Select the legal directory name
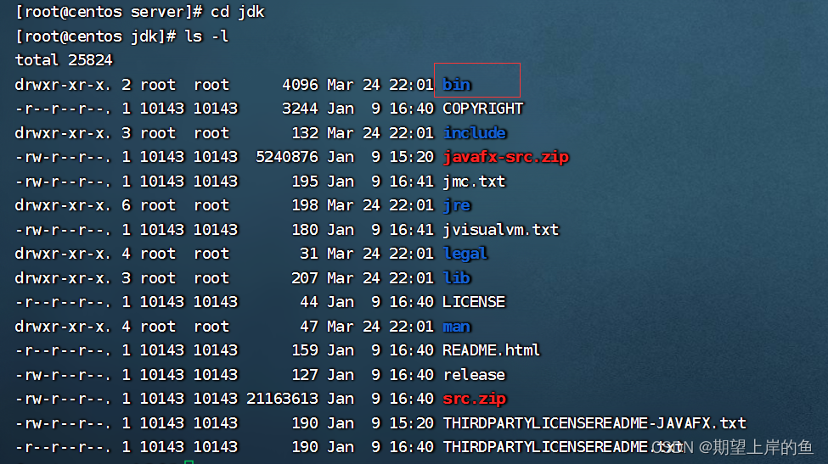828x464 pixels. [x=465, y=254]
